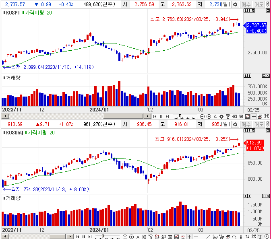The image size is (271, 239).
Task: Open KOSDAQ chart settings gear icon
Action: click(235, 124)
